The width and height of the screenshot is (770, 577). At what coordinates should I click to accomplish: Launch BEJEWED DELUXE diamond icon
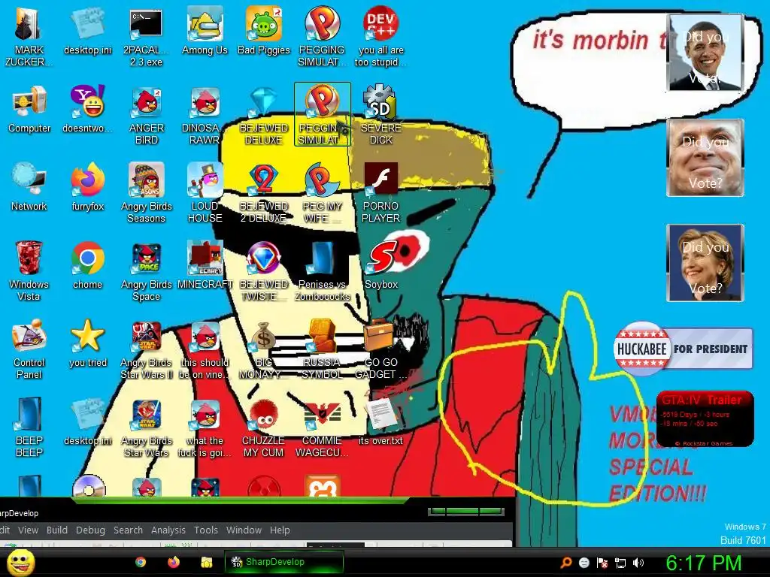pyautogui.click(x=264, y=115)
